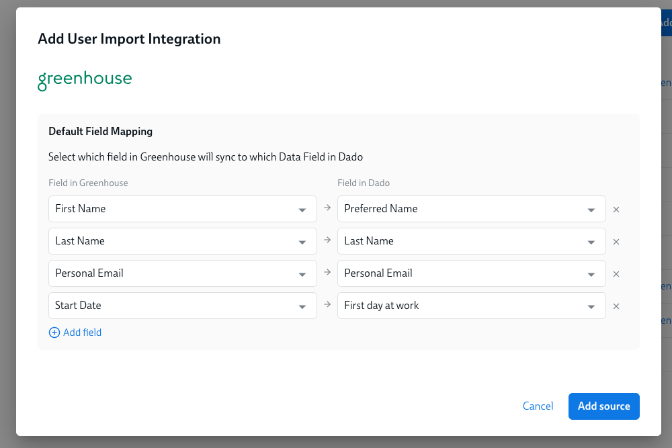Open the Personal Email Dado field dropdown
The width and height of the screenshot is (672, 448).
click(x=472, y=273)
